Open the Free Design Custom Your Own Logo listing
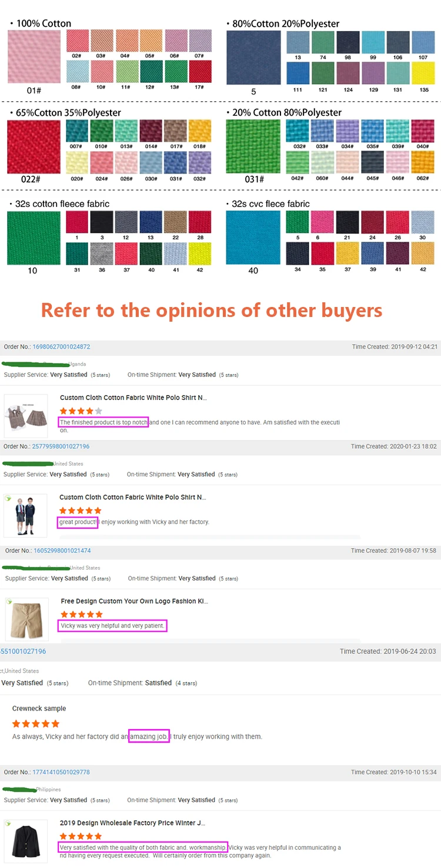The width and height of the screenshot is (441, 868). point(134,601)
